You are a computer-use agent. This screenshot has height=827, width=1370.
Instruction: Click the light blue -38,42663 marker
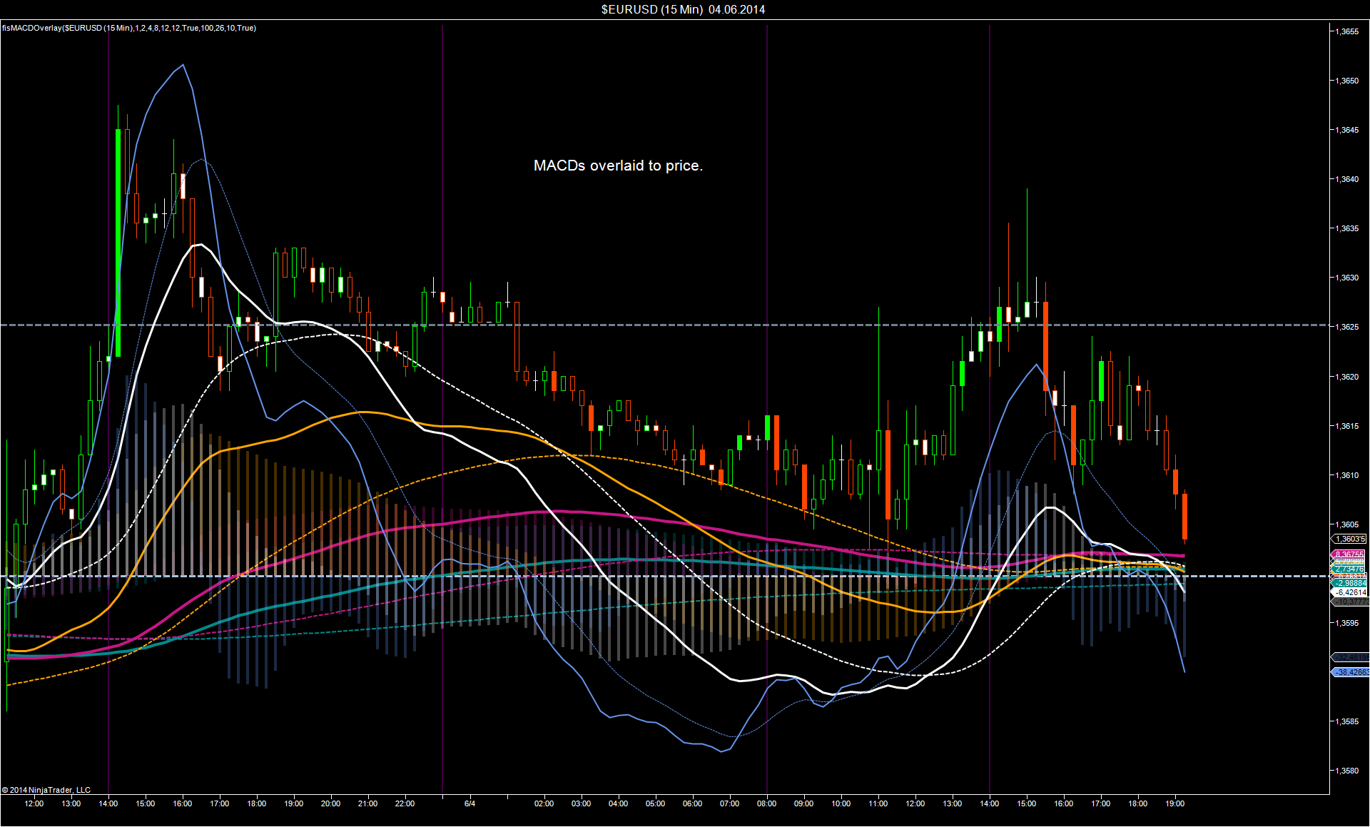coord(1351,672)
